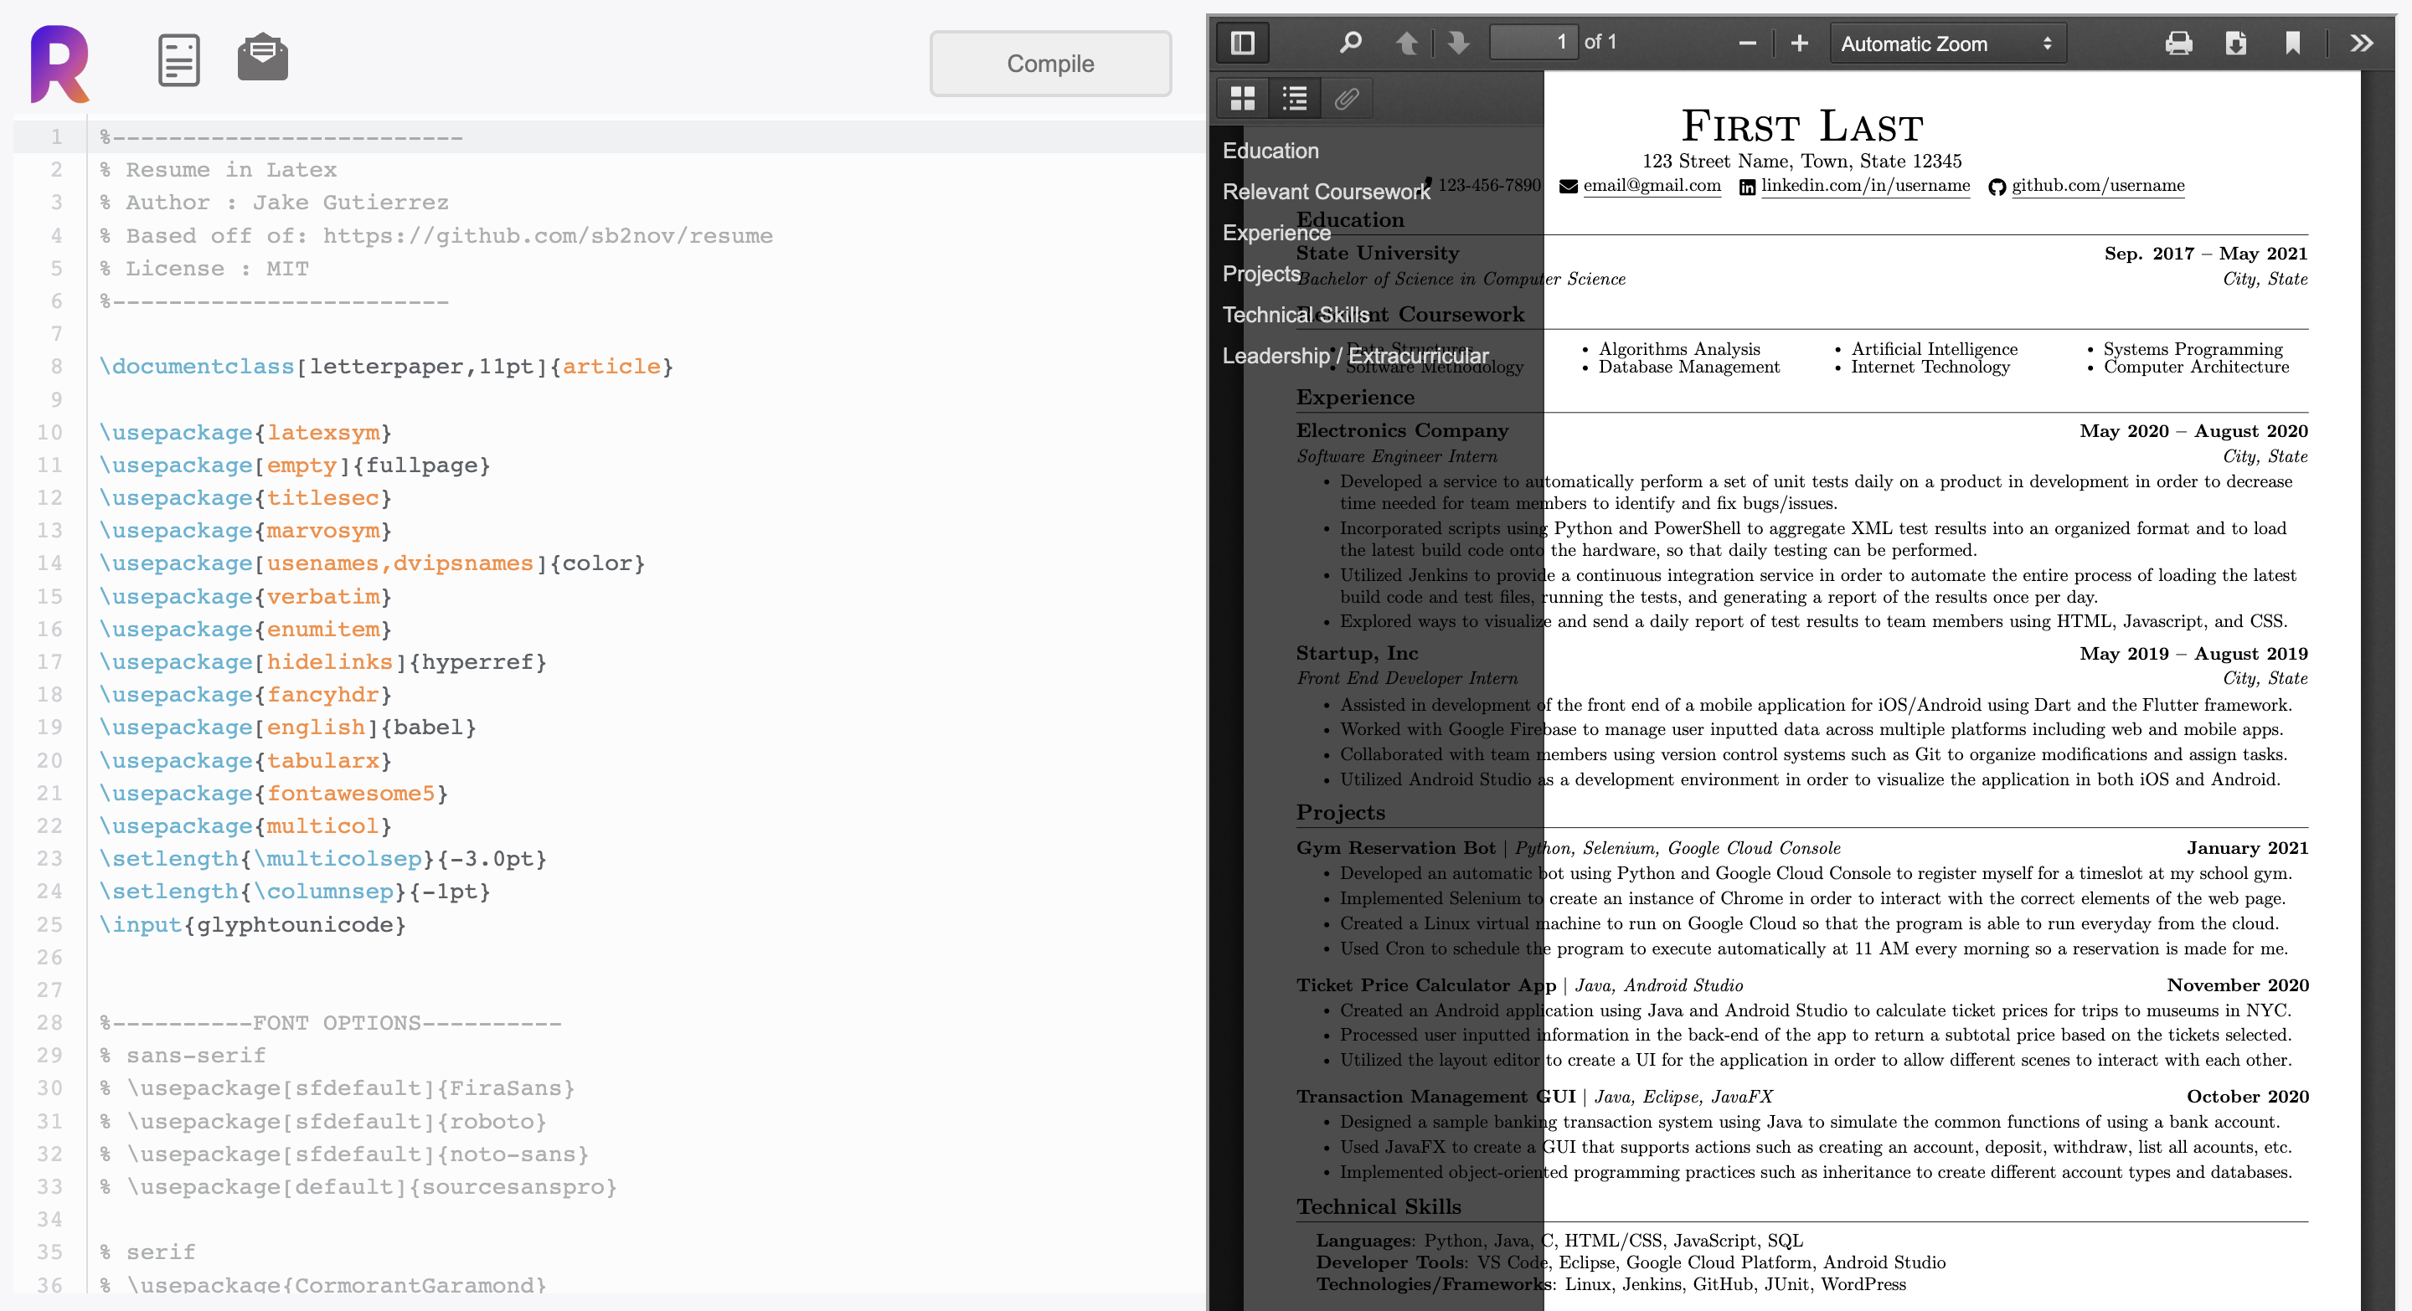Viewport: 2412px width, 1311px height.
Task: Compile the LaTeX resume
Action: point(1049,63)
